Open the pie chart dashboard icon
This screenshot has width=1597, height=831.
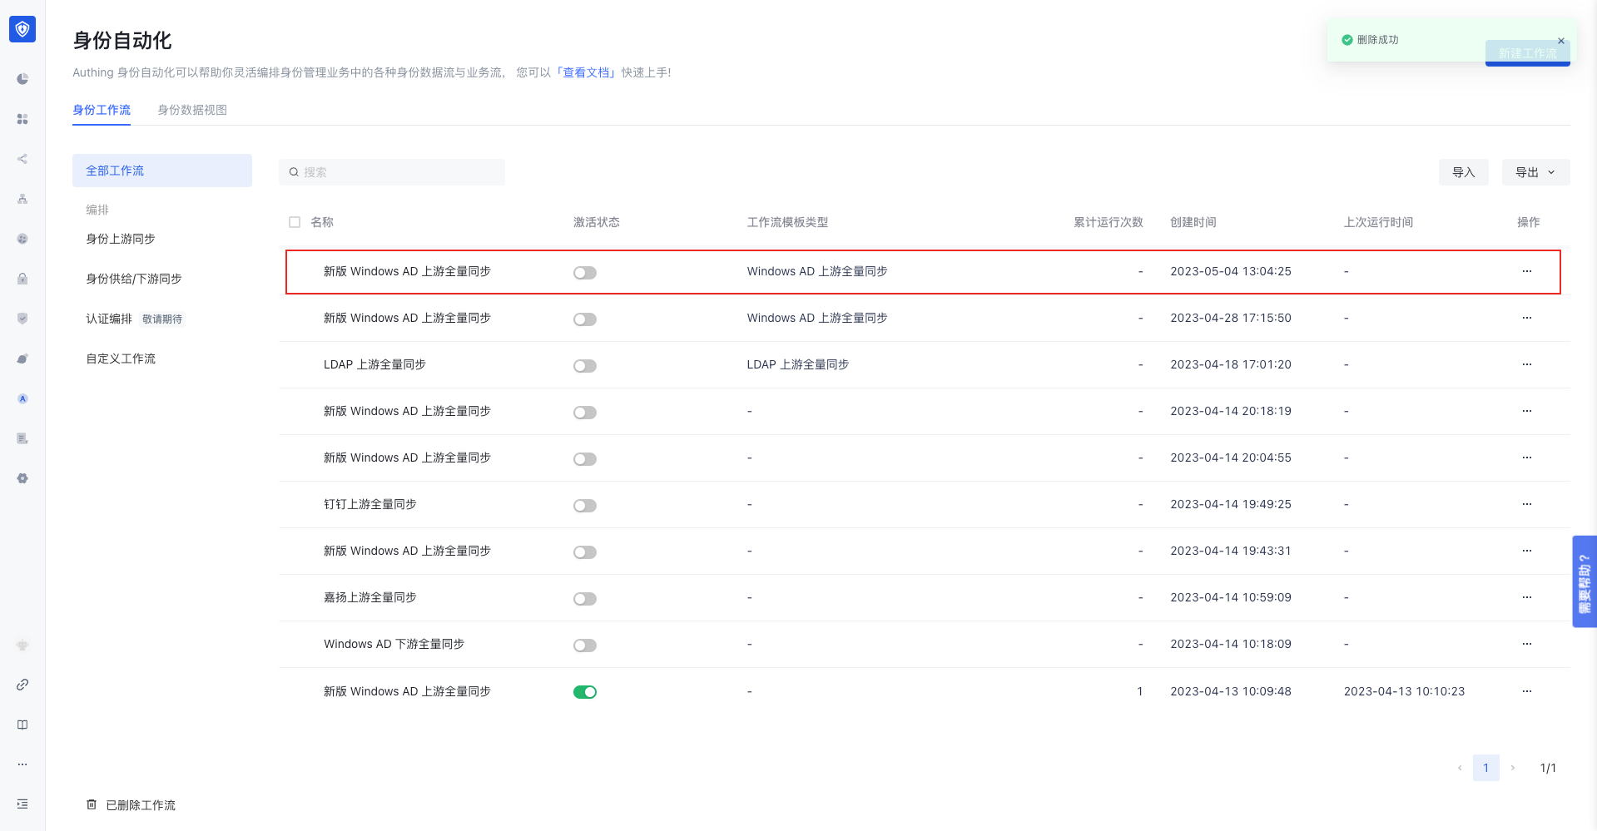click(22, 79)
